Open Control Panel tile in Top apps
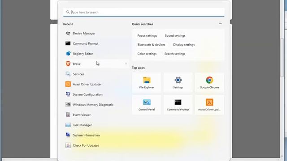This screenshot has height=161, width=287. point(147,105)
